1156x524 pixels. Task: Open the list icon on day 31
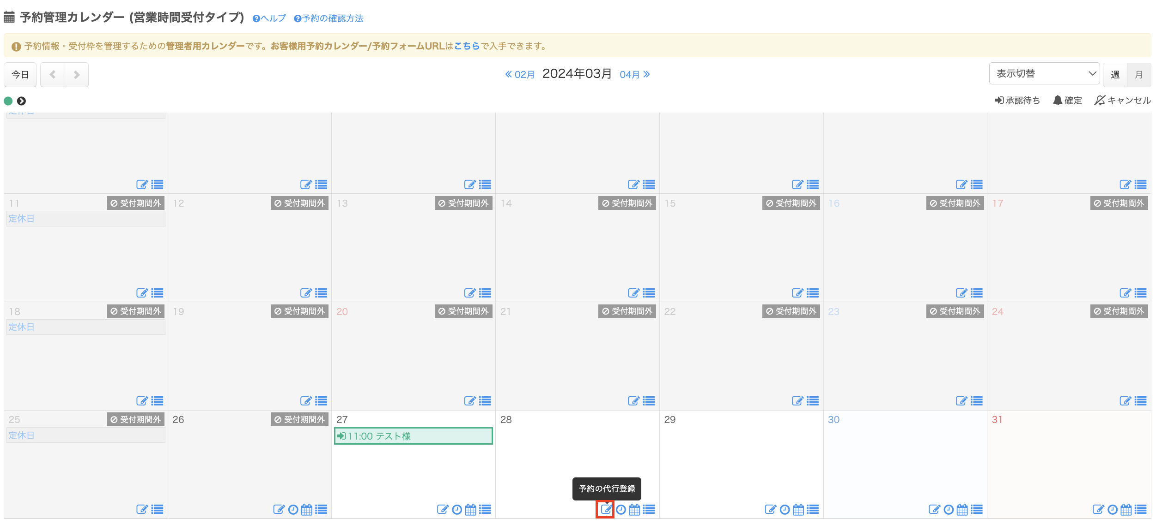pyautogui.click(x=1140, y=509)
